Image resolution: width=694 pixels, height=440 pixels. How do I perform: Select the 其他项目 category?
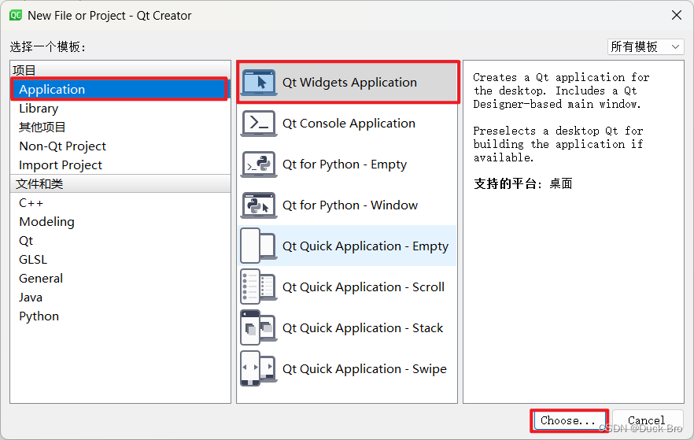click(x=120, y=128)
